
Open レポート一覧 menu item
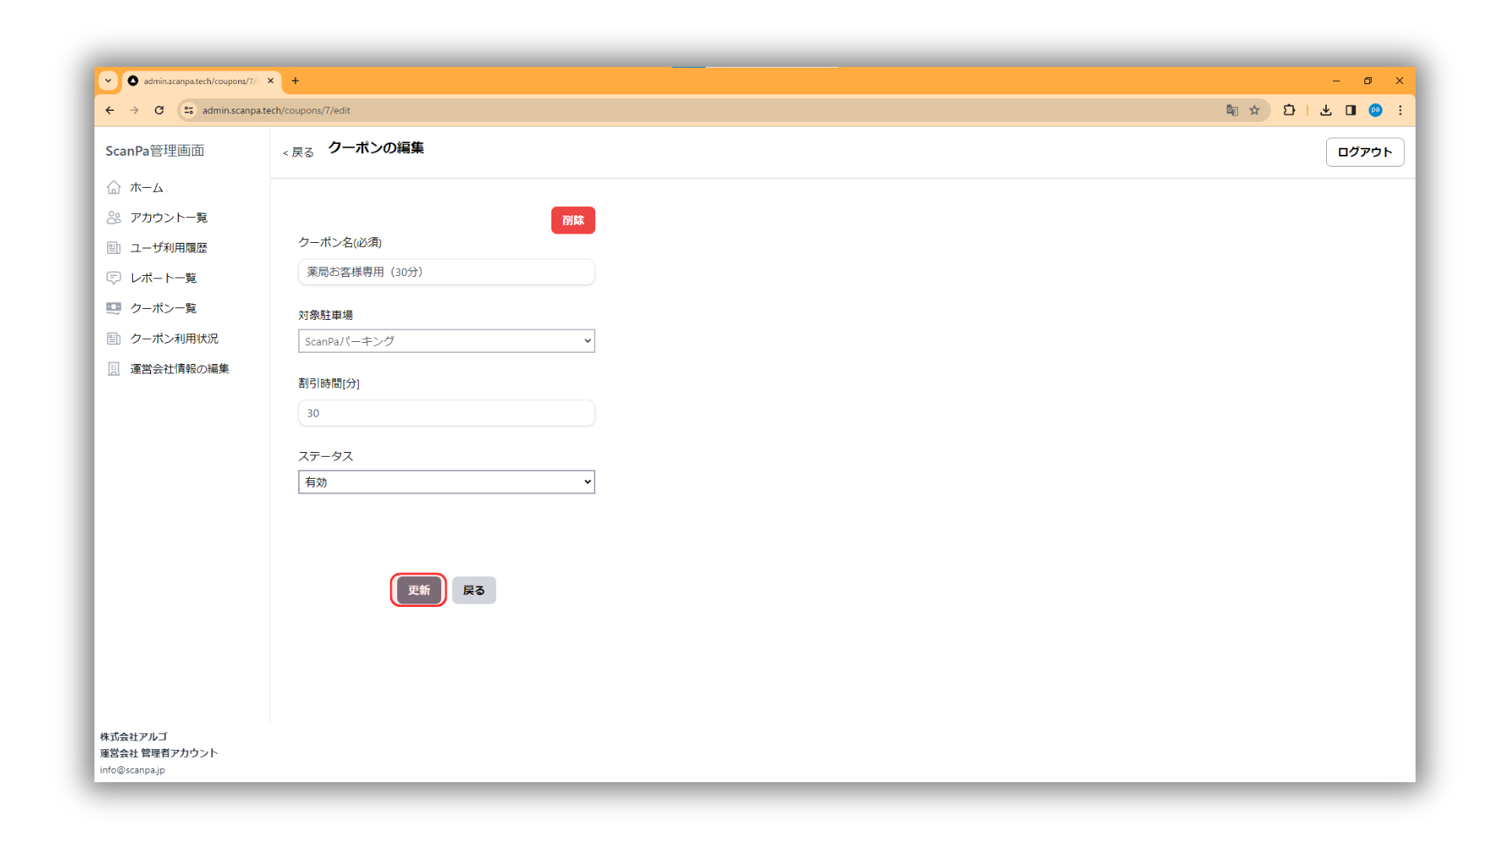pyautogui.click(x=163, y=277)
